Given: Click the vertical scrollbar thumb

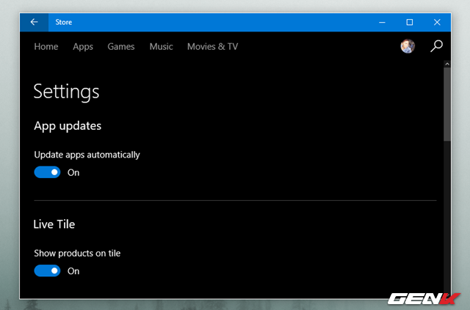Looking at the screenshot, I should tap(447, 104).
